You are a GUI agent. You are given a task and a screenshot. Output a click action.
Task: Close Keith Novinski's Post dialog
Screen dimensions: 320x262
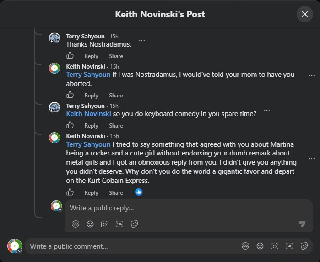(x=305, y=14)
